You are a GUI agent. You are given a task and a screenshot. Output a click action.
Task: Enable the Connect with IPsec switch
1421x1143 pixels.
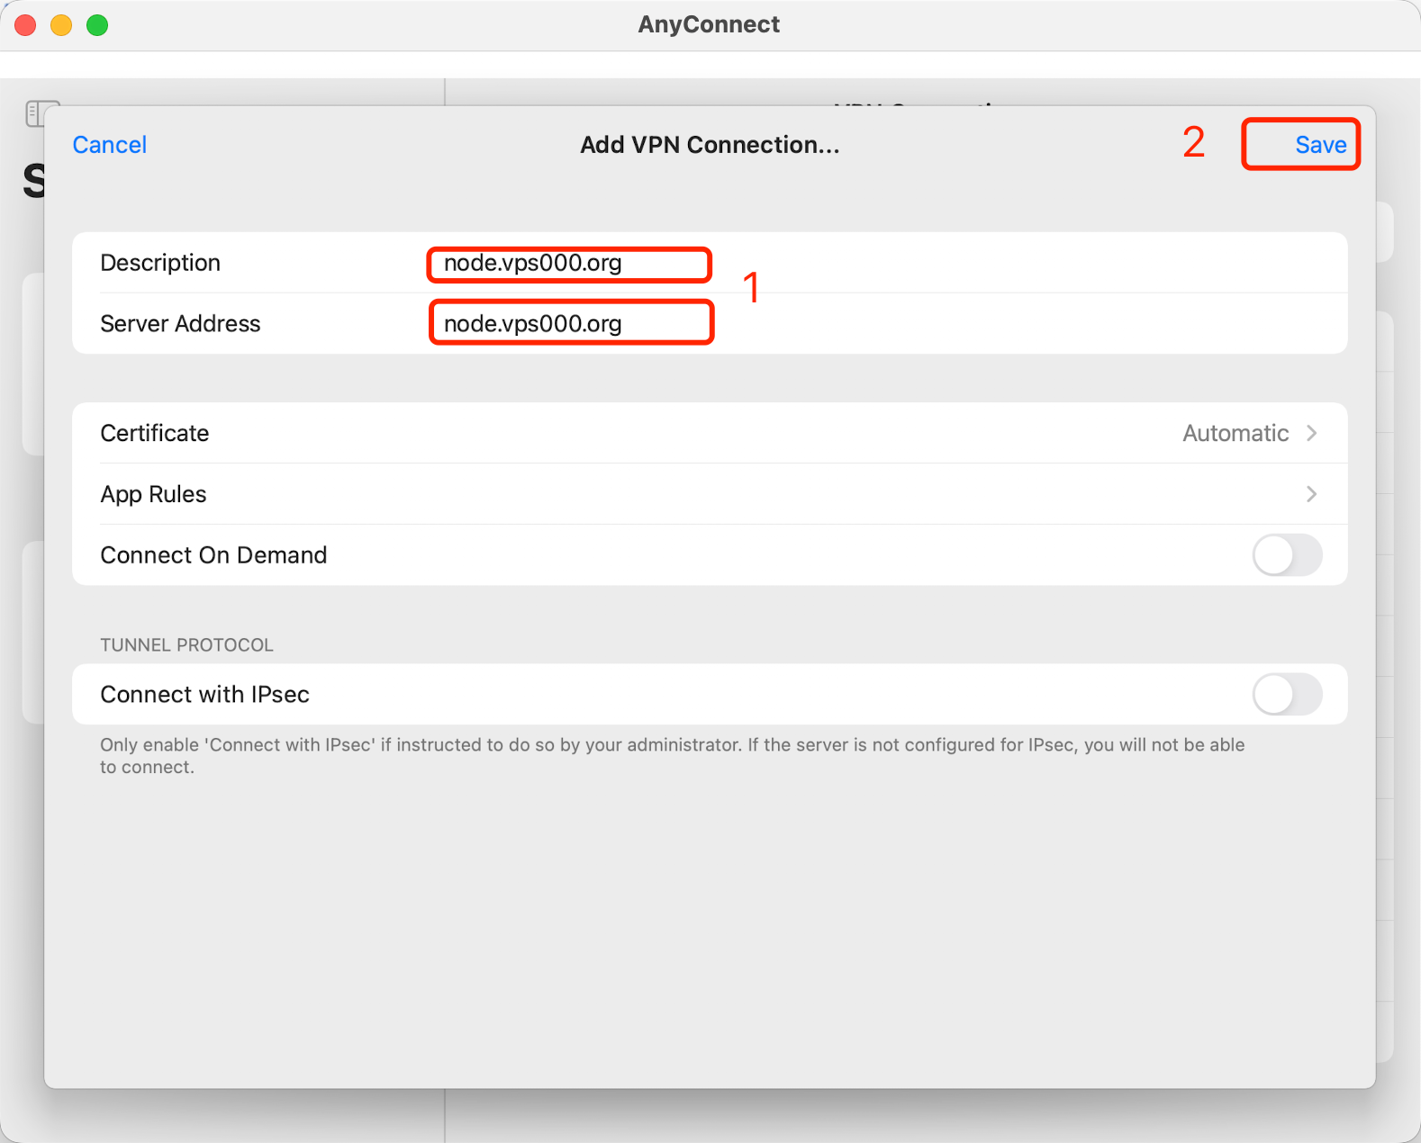click(1286, 695)
